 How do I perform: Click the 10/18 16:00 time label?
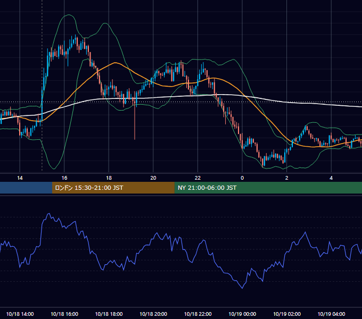click(64, 314)
